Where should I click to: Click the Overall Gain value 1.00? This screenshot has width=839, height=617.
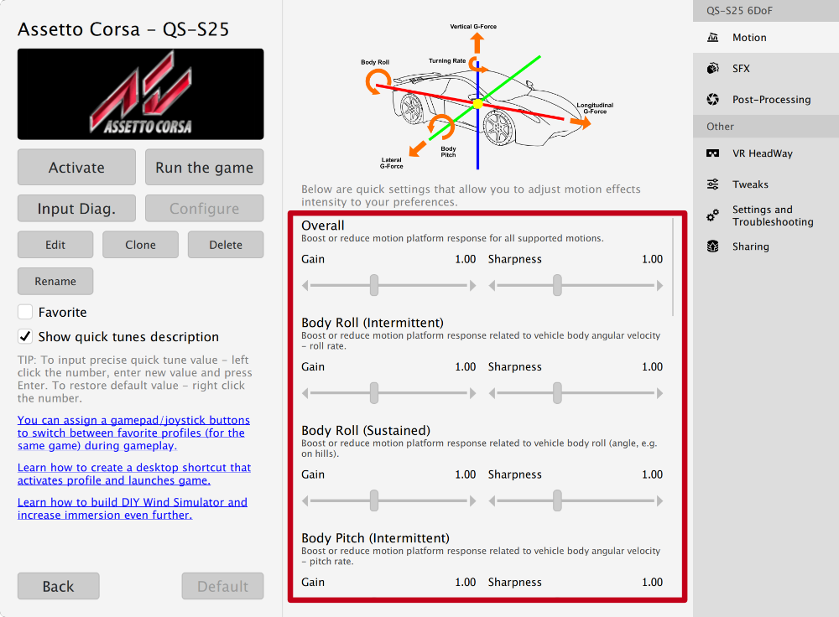pos(465,259)
